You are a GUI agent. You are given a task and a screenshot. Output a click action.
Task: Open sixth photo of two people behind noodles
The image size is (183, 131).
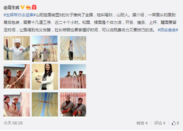[73, 76]
